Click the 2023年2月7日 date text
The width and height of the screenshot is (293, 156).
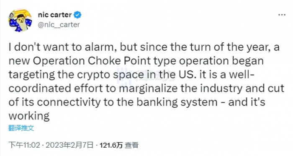[69, 145]
